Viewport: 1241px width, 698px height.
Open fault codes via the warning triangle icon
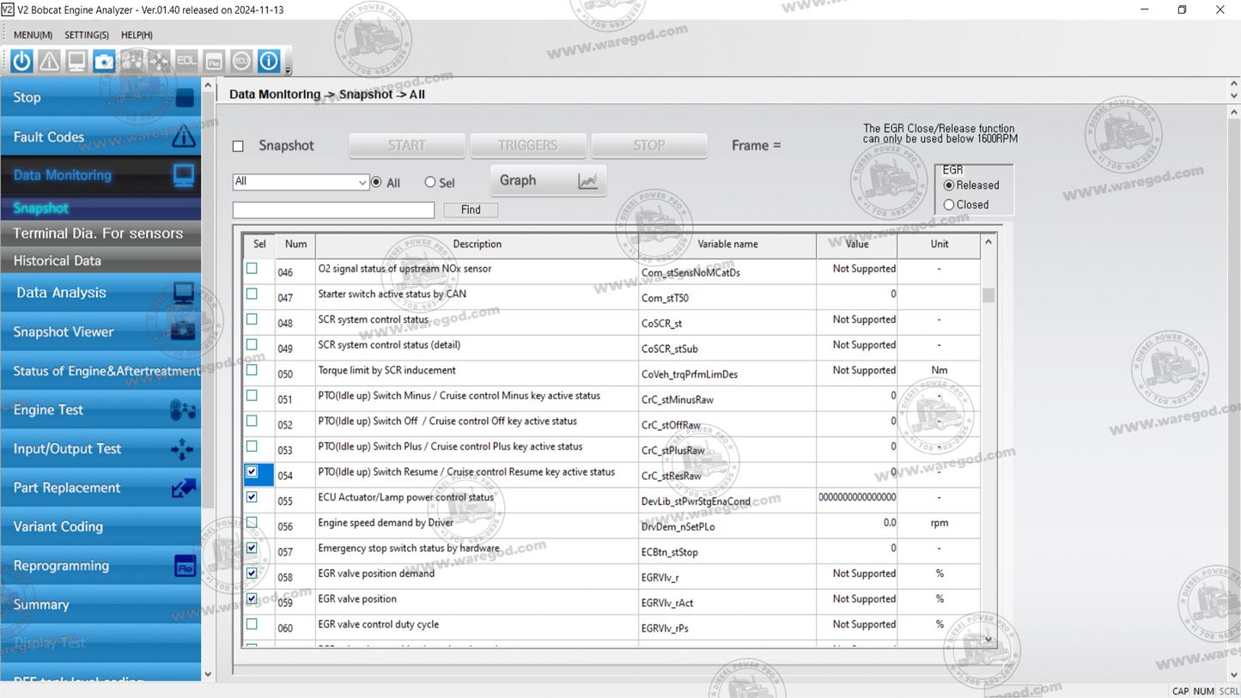coord(48,61)
